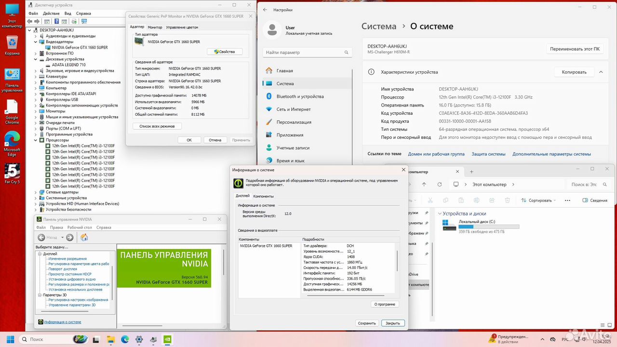Click the NVIDIA icon on the taskbar
The image size is (617, 347).
click(167, 339)
